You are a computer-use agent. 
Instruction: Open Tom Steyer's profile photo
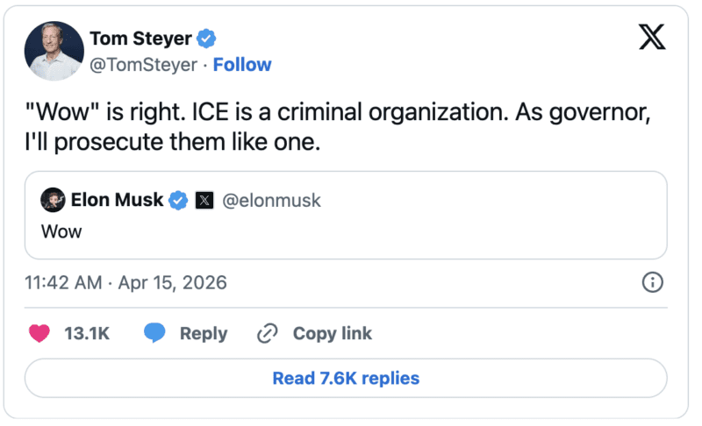pos(54,51)
